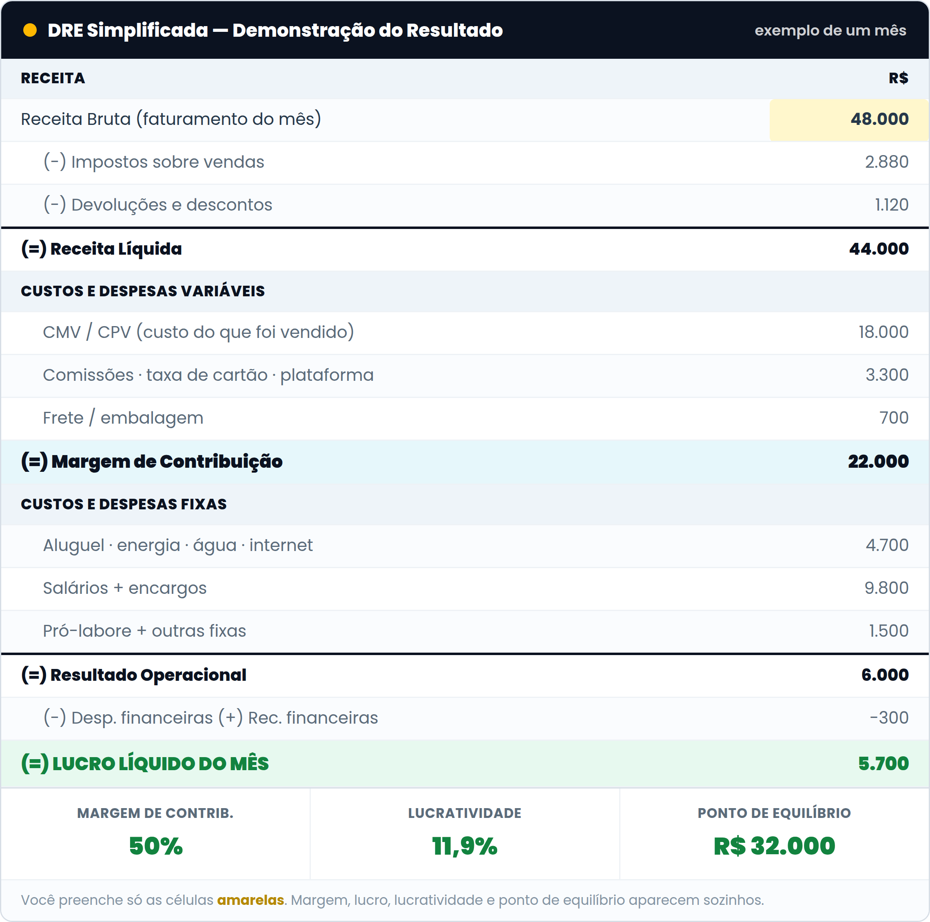
Task: Select the 50% indicator value
Action: point(155,846)
